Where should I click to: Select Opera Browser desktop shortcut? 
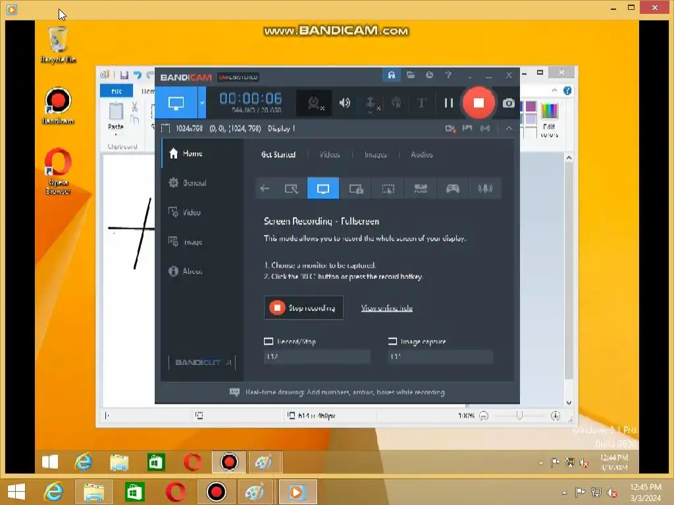pos(58,171)
